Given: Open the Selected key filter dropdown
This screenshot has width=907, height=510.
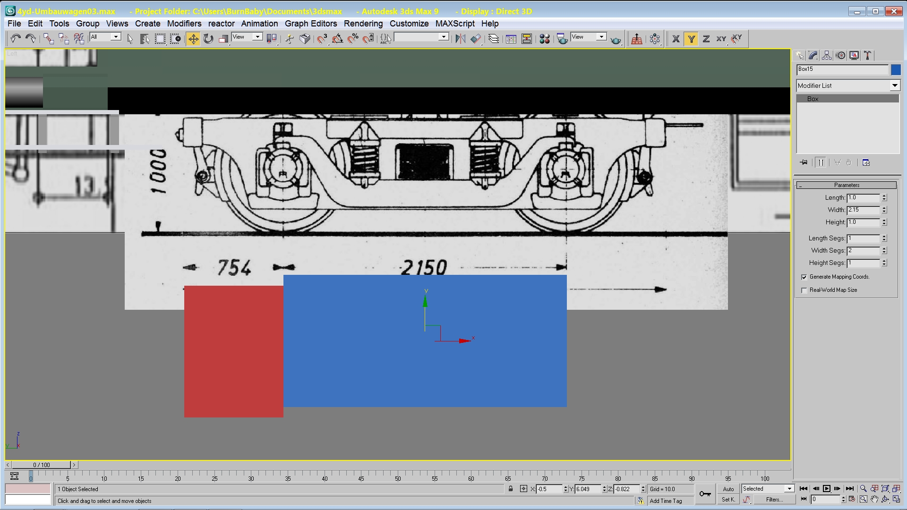Looking at the screenshot, I should click(789, 489).
